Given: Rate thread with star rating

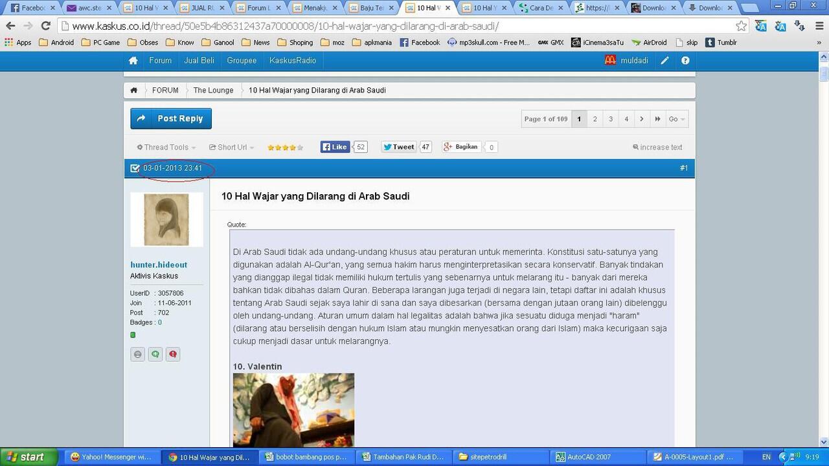Looking at the screenshot, I should pos(286,148).
